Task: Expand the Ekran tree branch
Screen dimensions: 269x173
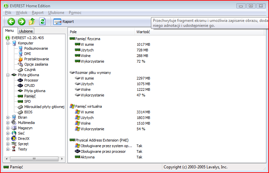Action: pos(8,117)
